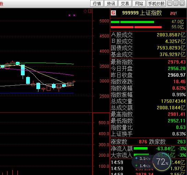Click the 3500 price axis label
The height and width of the screenshot is (175, 187).
point(104,66)
